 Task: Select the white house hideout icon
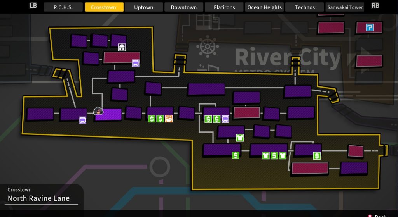click(x=122, y=47)
